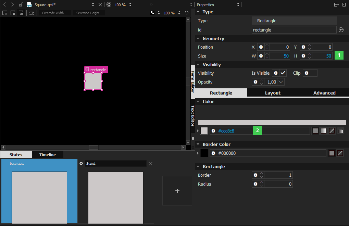Collapse the Geometry section
The width and height of the screenshot is (349, 226).
click(198, 39)
